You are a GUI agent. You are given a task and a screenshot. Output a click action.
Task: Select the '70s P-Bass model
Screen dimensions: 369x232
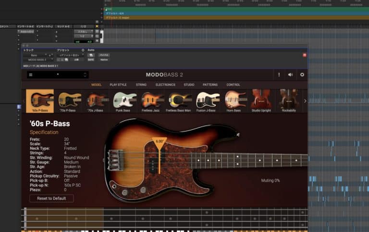[70, 101]
